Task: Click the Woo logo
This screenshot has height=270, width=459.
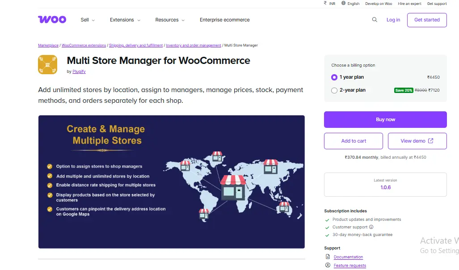Action: tap(52, 19)
